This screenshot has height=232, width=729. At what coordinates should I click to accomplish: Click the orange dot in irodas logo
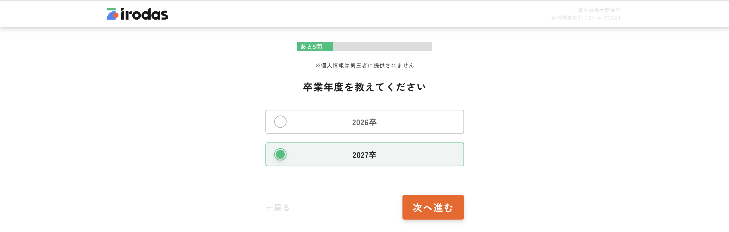(116, 15)
